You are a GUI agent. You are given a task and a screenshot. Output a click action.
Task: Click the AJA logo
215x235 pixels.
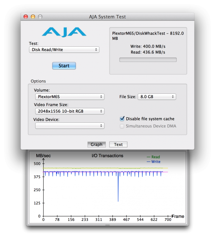[x=64, y=32]
